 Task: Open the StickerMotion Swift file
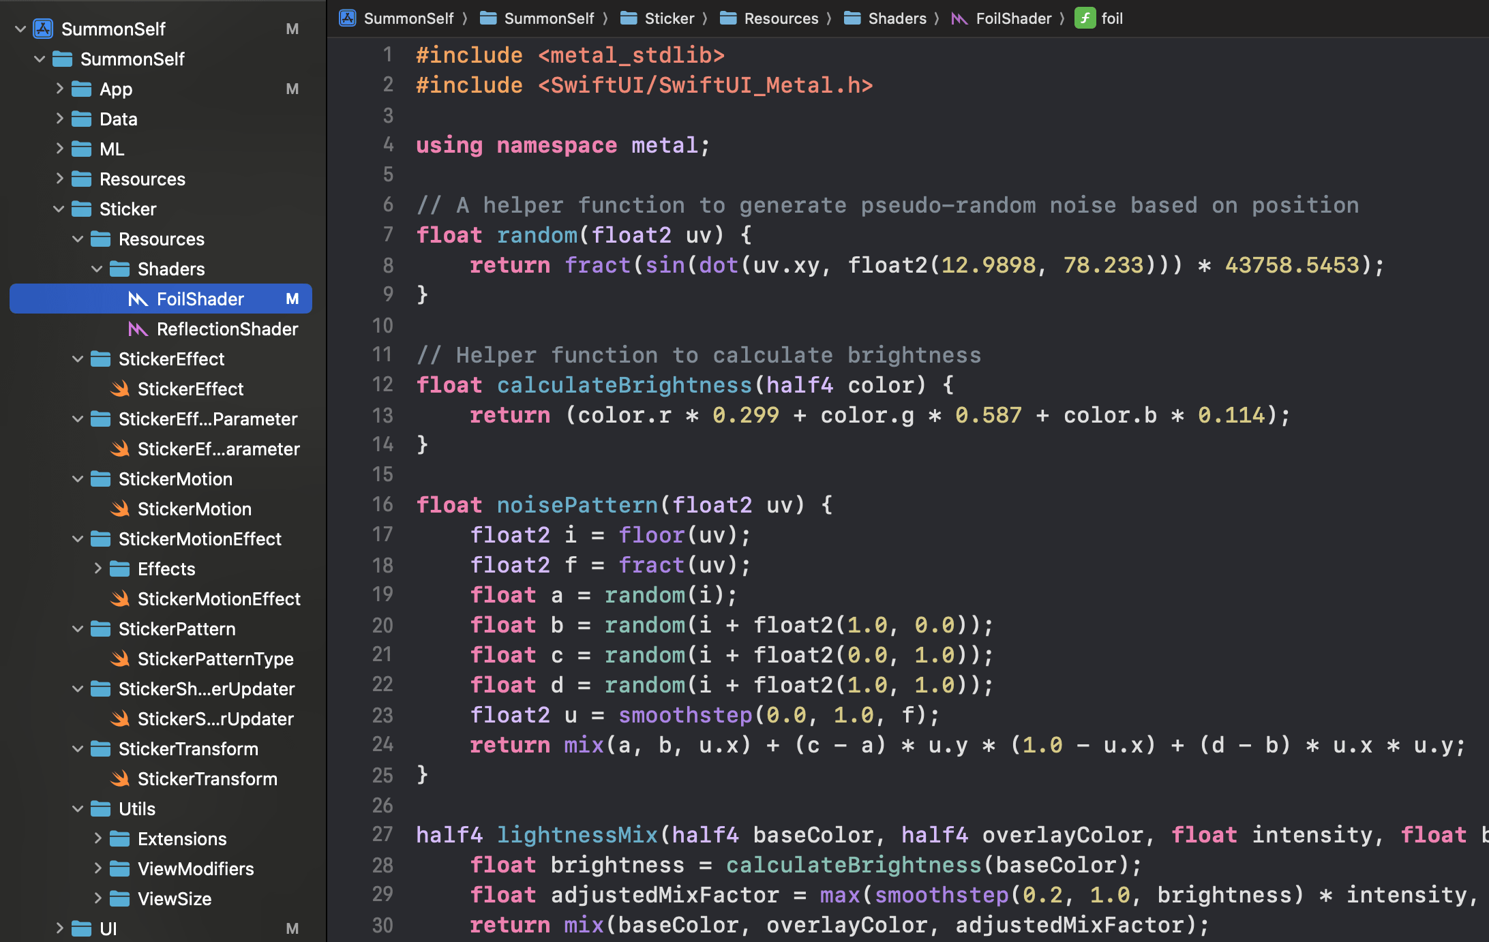coord(194,509)
